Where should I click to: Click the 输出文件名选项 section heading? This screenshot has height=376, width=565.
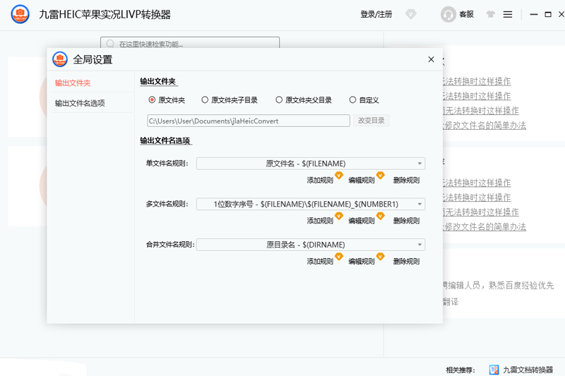pos(165,140)
